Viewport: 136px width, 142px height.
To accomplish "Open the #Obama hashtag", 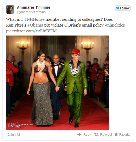I will click(x=35, y=25).
